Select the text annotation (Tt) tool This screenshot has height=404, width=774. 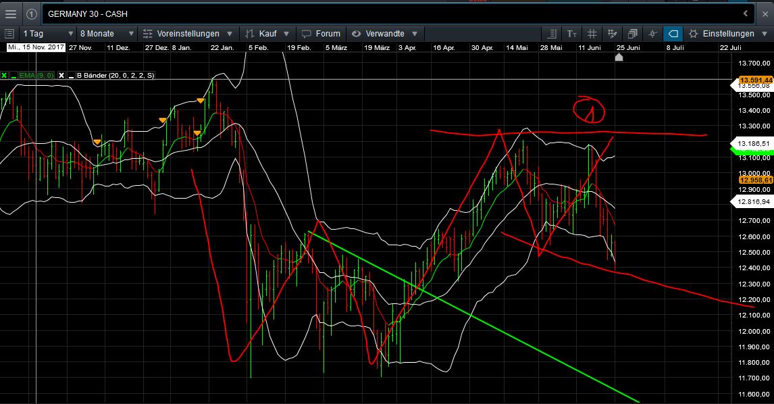pyautogui.click(x=571, y=33)
